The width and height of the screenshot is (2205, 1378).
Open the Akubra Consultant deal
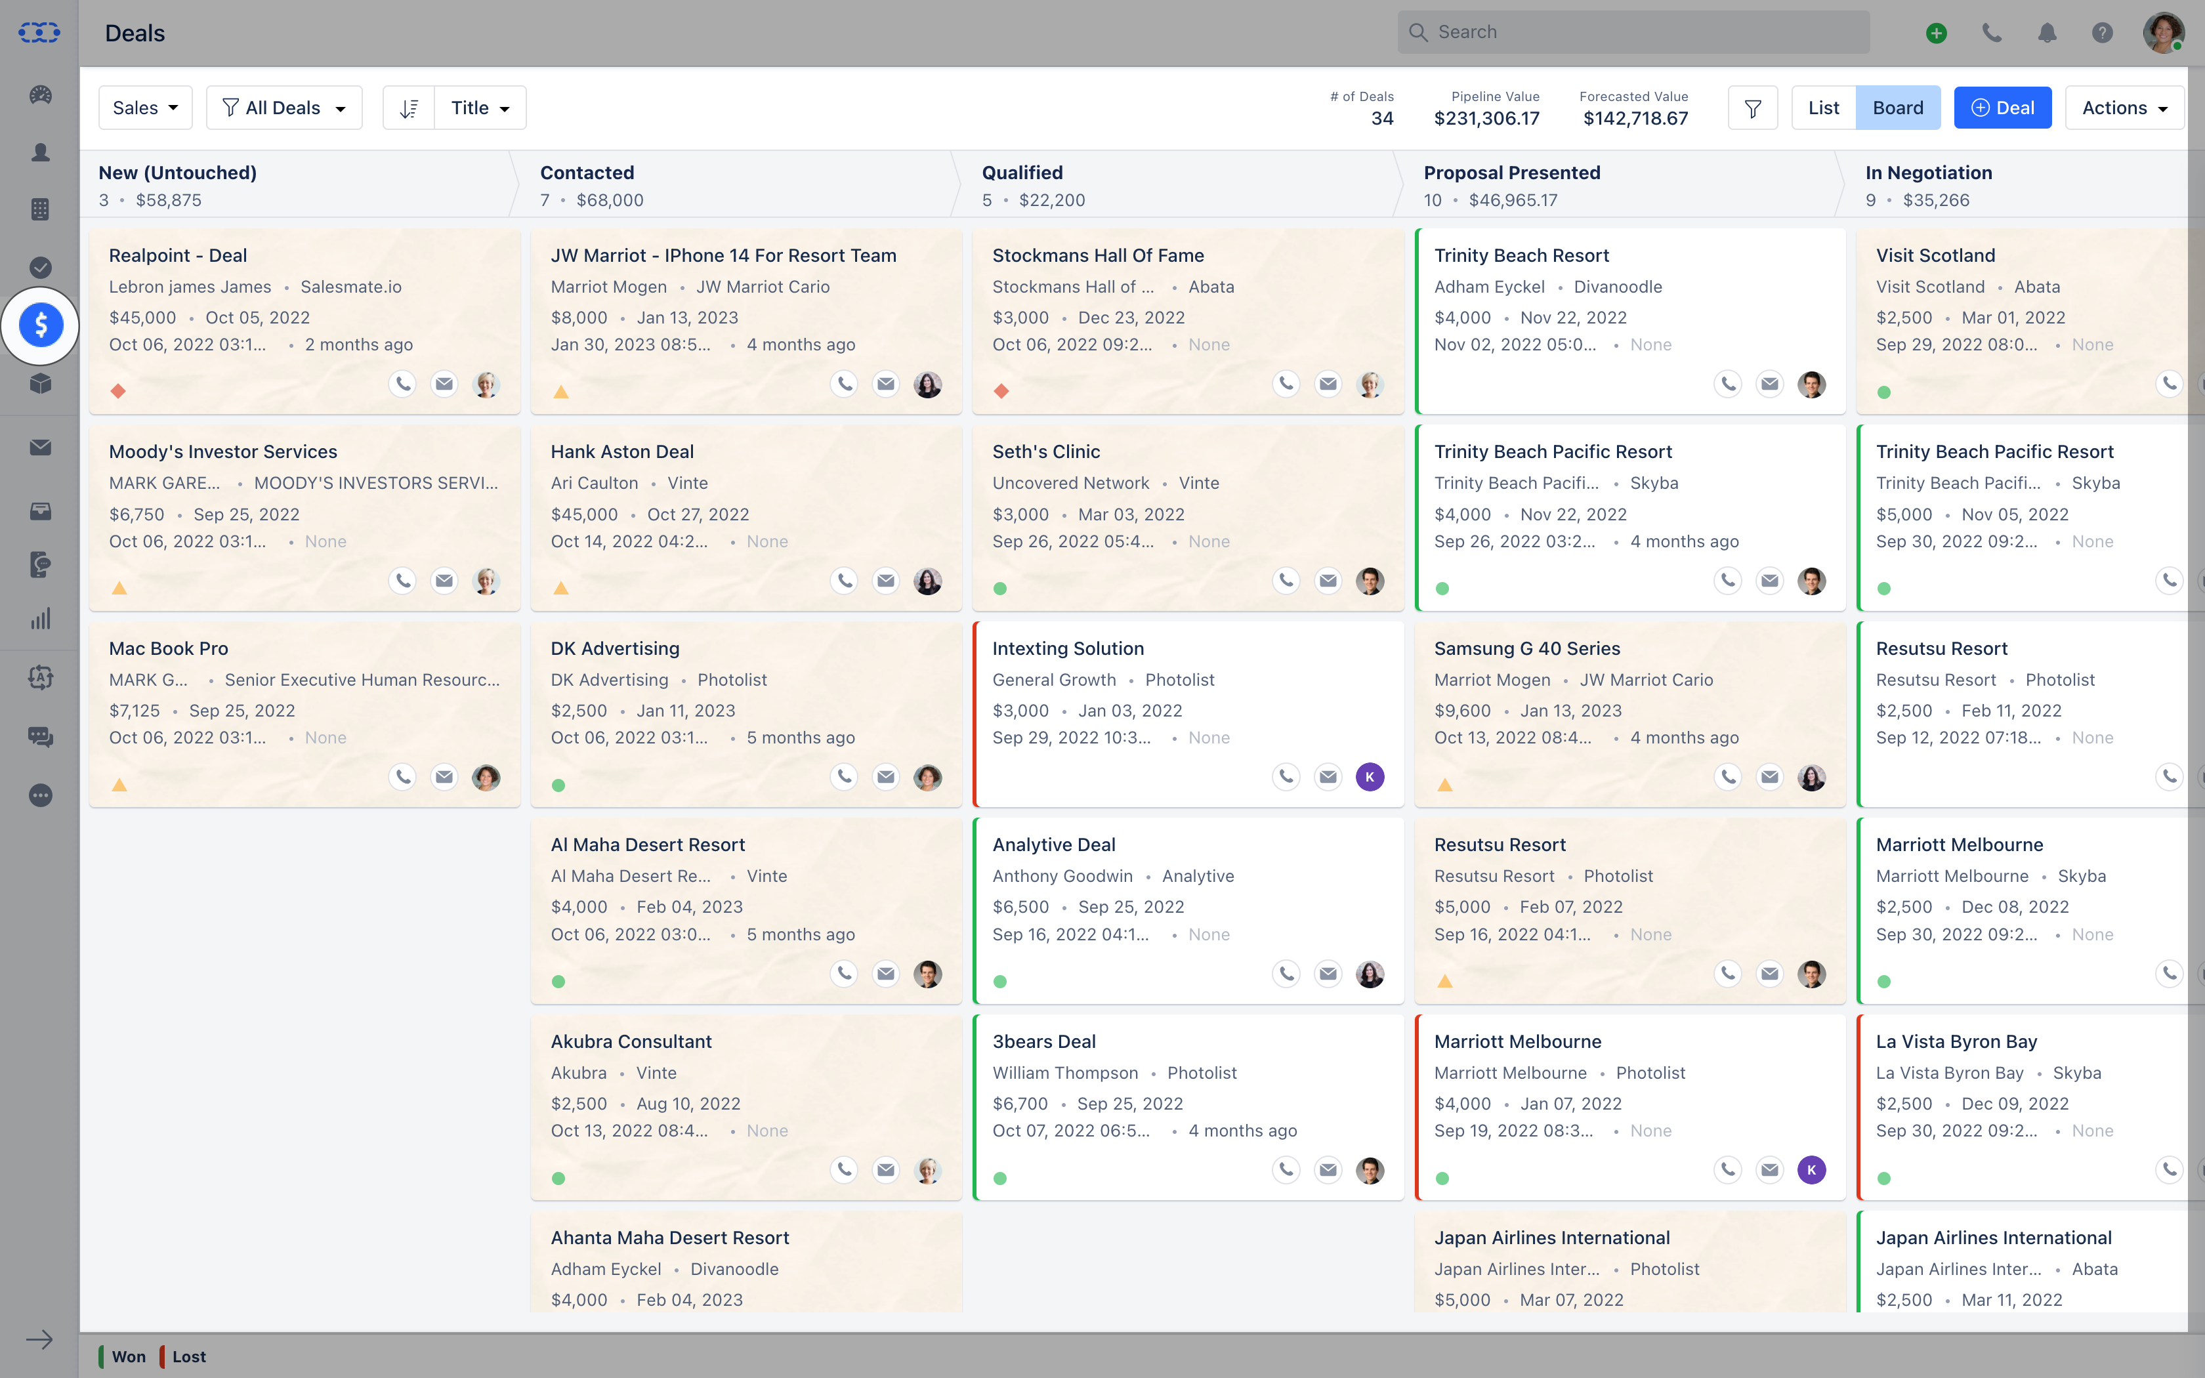(x=631, y=1042)
